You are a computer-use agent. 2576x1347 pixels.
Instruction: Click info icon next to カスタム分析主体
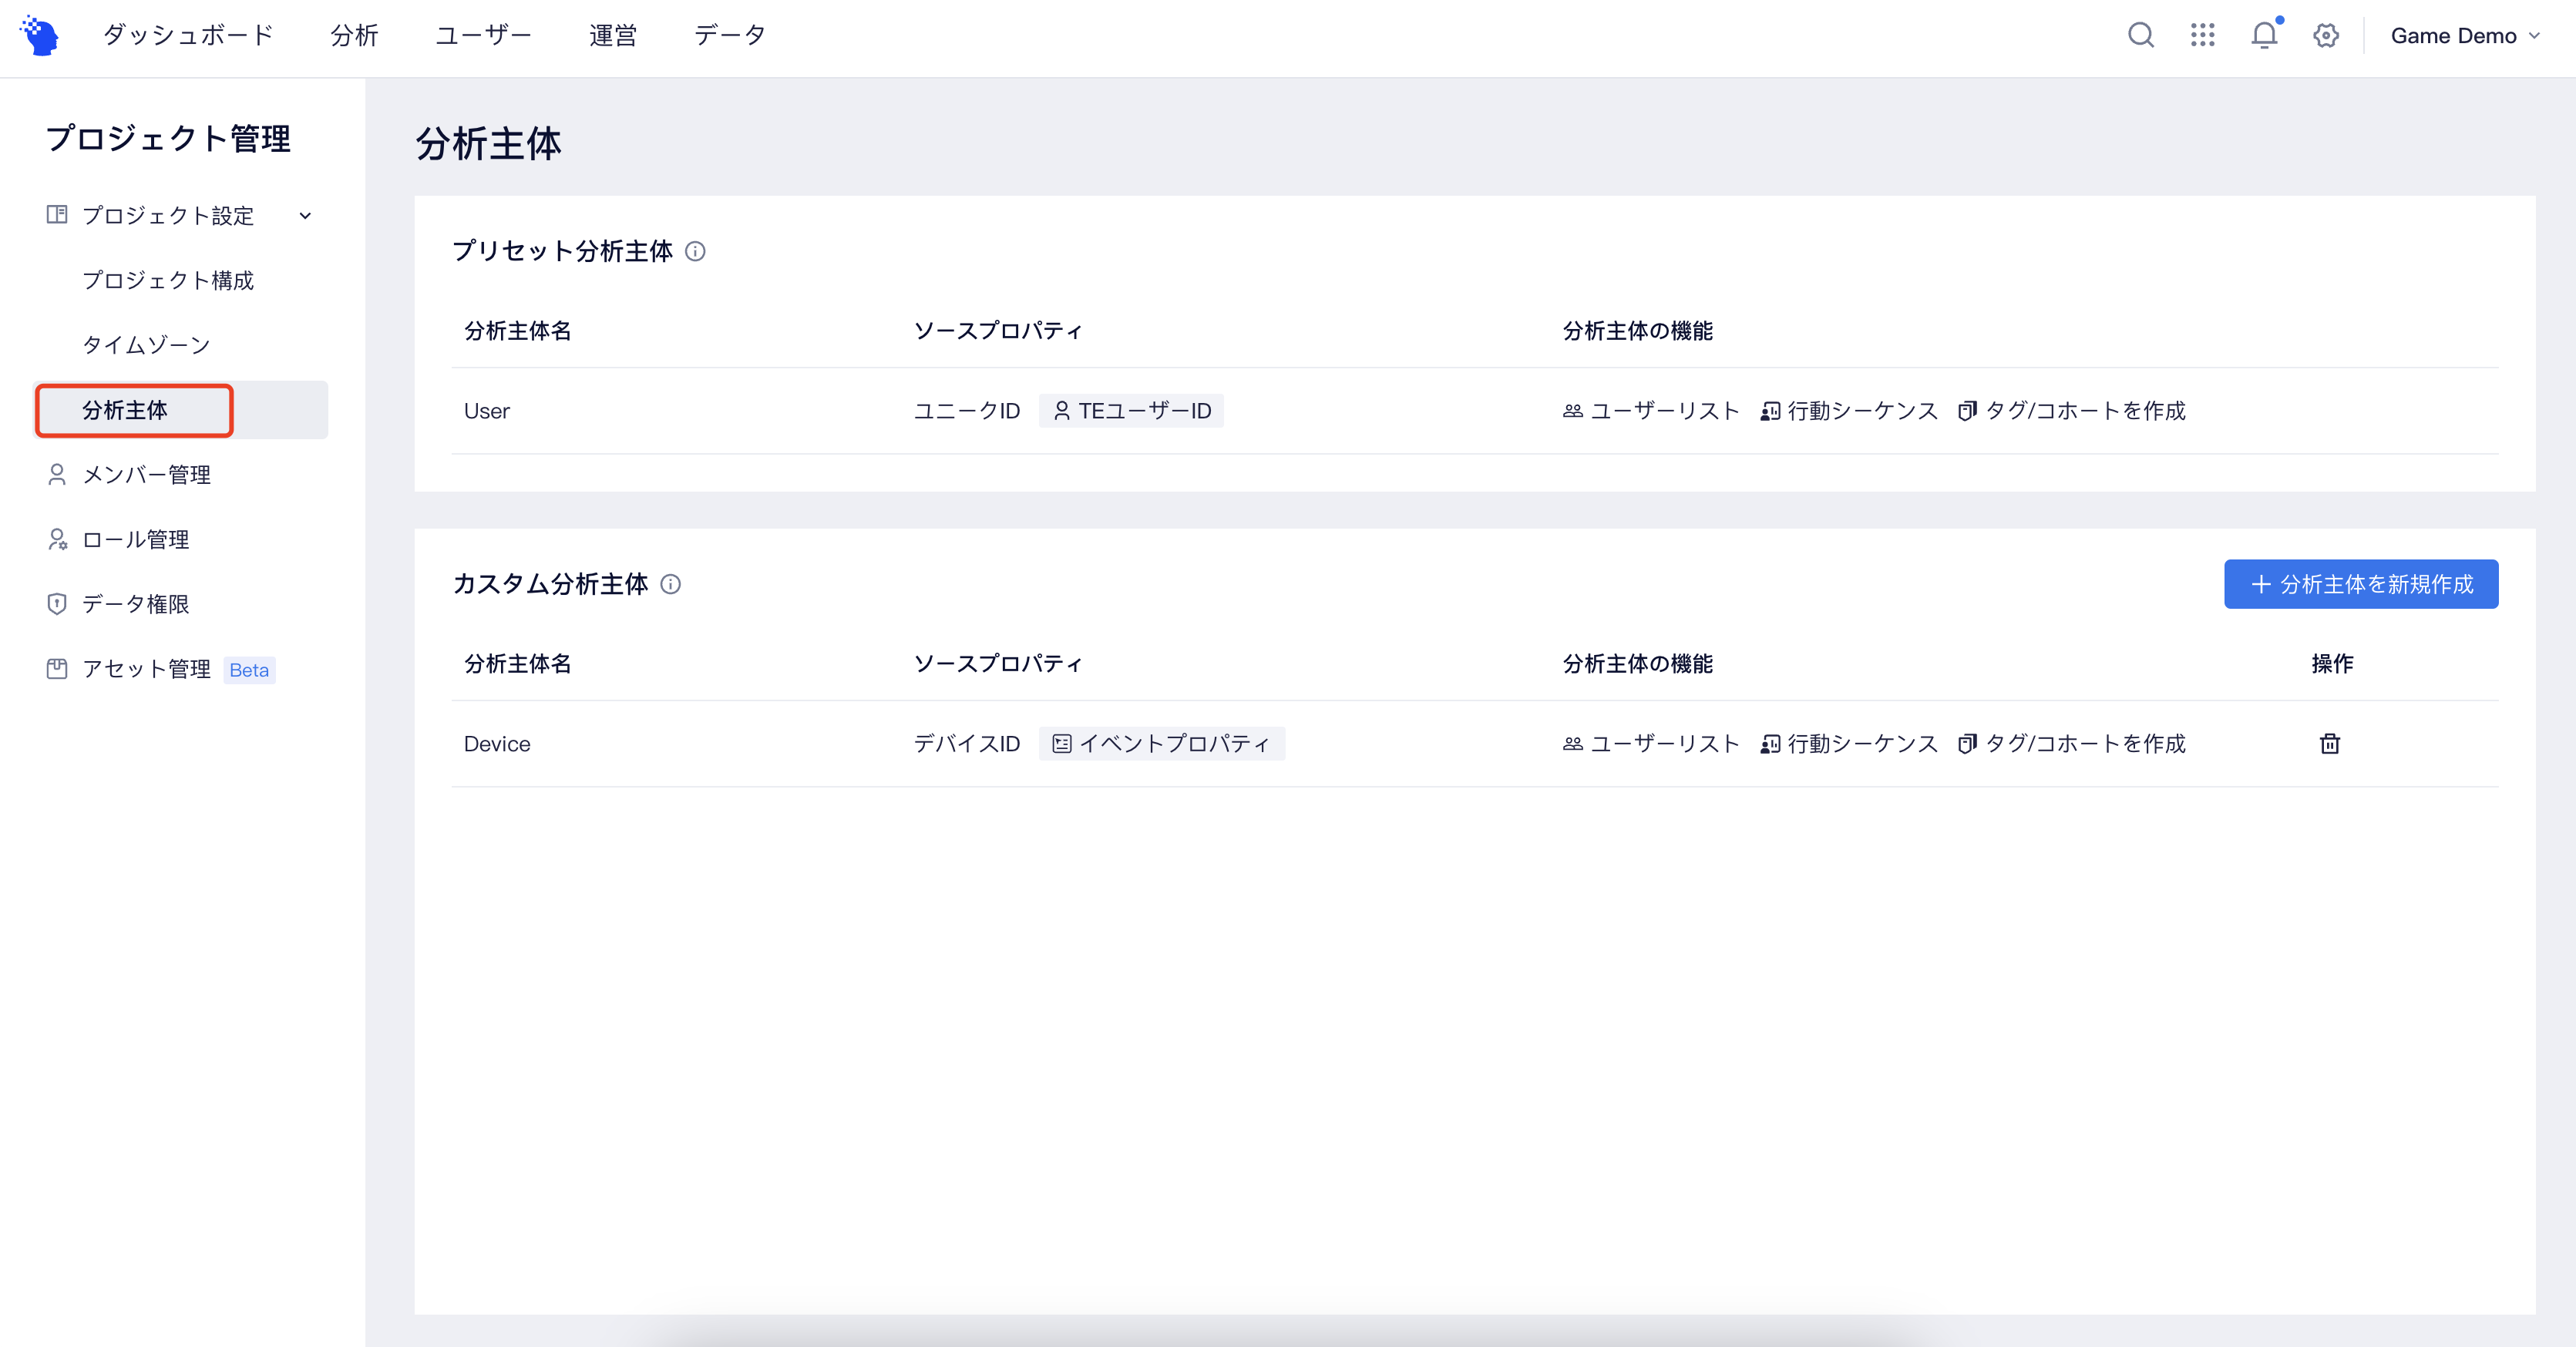[x=671, y=585]
